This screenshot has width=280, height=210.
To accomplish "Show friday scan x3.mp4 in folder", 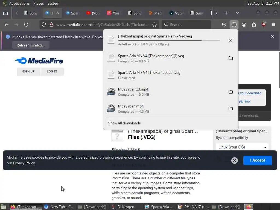I will pos(231,92).
